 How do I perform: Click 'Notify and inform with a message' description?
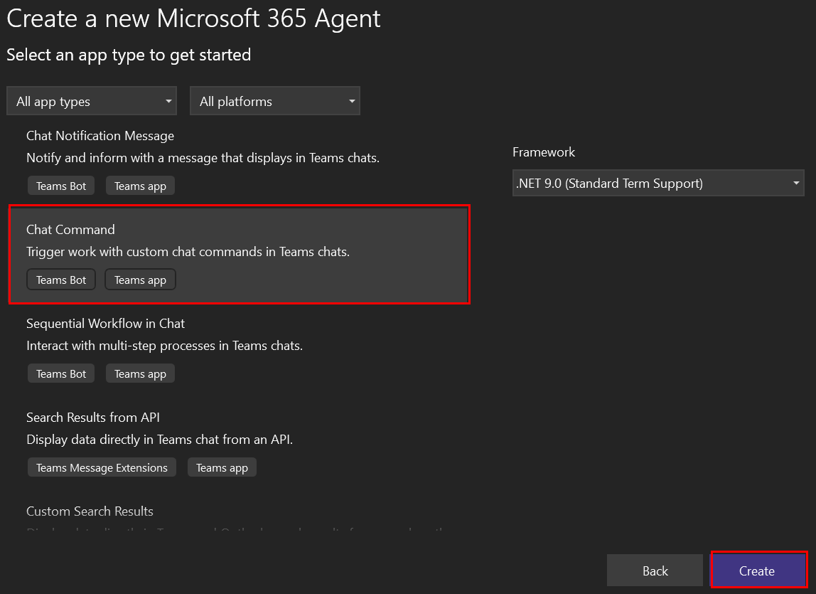pyautogui.click(x=203, y=158)
